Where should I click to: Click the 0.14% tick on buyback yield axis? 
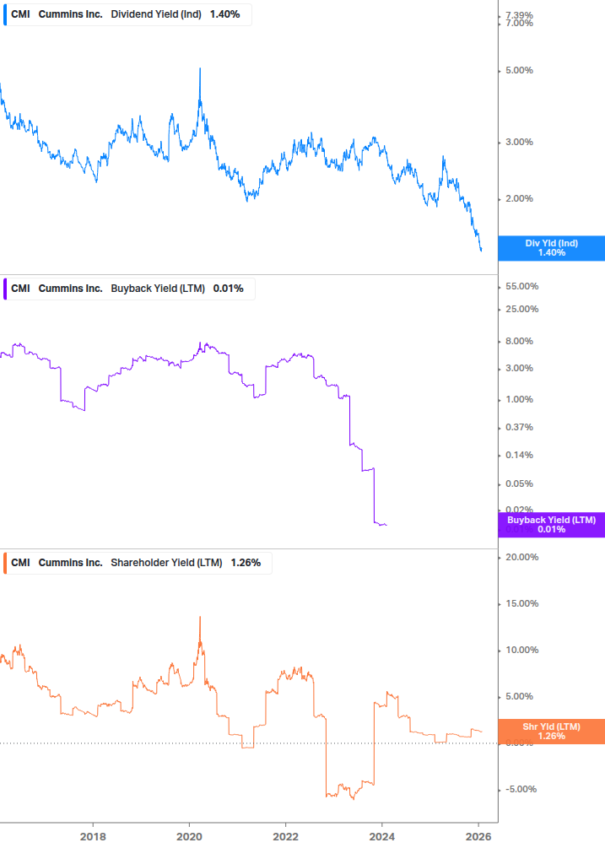click(519, 456)
